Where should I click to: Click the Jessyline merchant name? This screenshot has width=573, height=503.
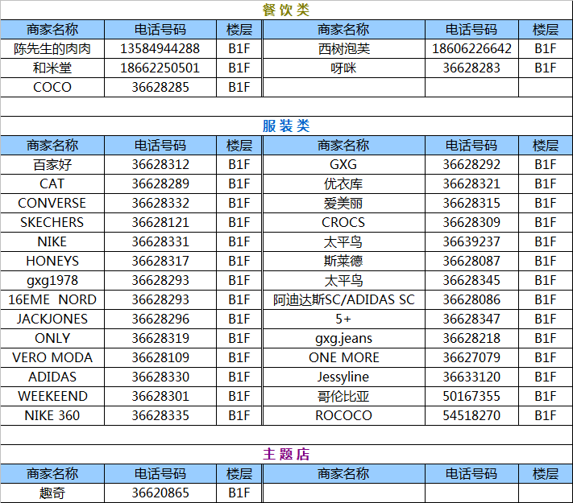(344, 377)
